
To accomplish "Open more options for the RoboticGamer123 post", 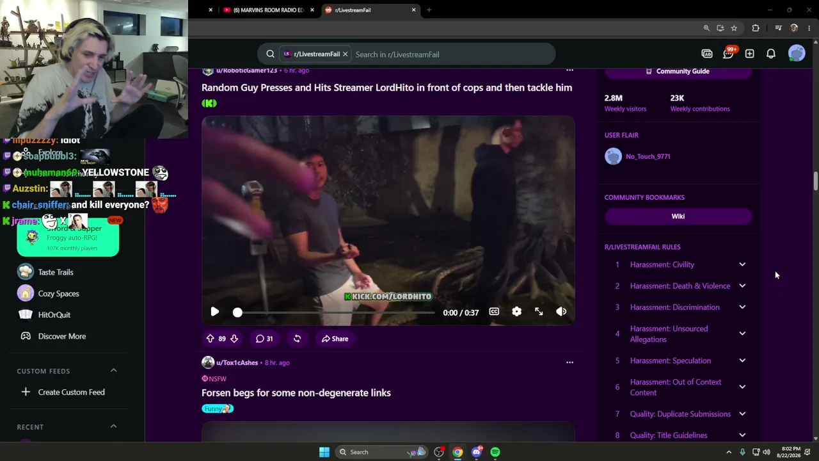I will pos(569,70).
